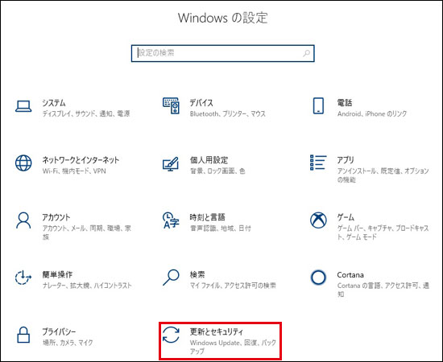The width and height of the screenshot is (443, 362).
Task: Open the アカウント person icon
Action: tap(23, 220)
